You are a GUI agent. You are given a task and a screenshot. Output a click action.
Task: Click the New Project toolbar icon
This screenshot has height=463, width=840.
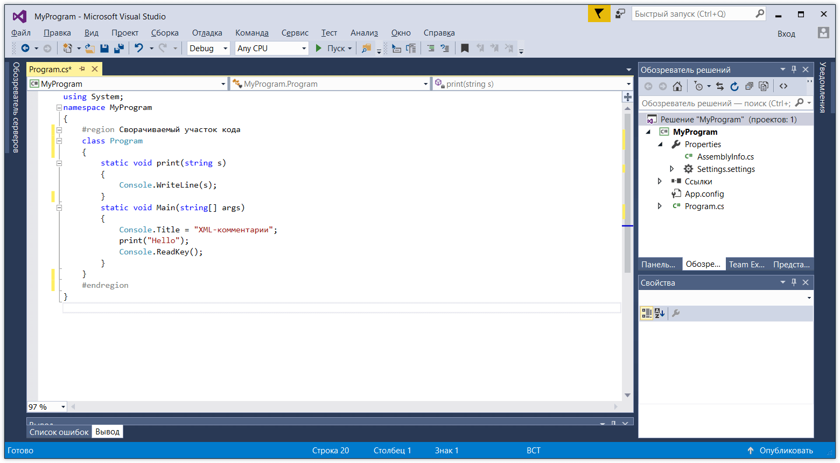pos(67,49)
